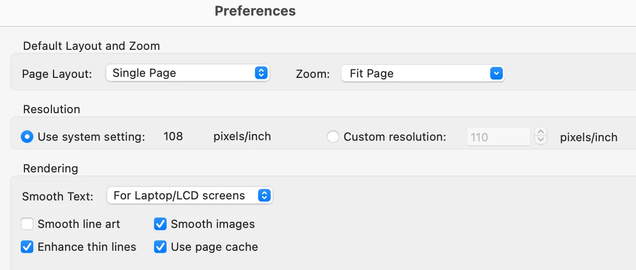The width and height of the screenshot is (636, 270).
Task: Click the Resolution section heading
Action: tap(52, 109)
